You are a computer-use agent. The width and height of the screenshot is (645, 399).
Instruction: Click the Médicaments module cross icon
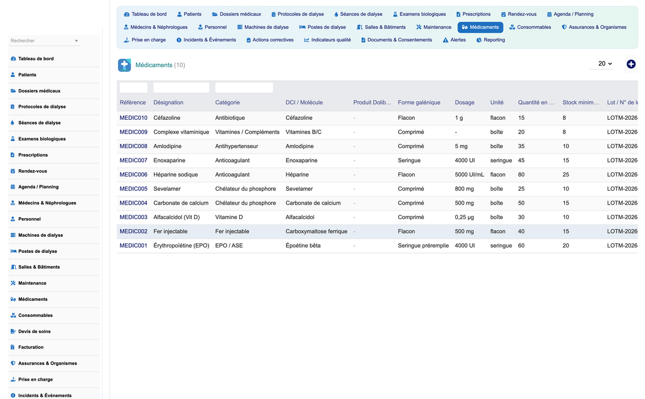pyautogui.click(x=125, y=65)
